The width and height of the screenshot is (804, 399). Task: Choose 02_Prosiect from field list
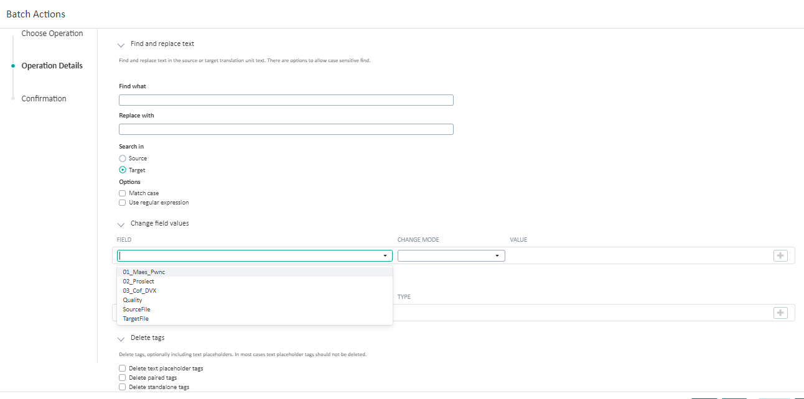coord(255,281)
